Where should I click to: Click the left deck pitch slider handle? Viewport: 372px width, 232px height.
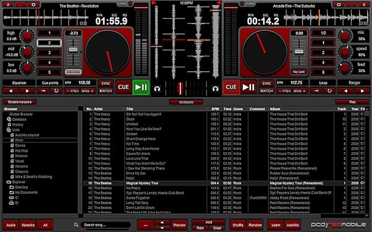click(x=73, y=49)
